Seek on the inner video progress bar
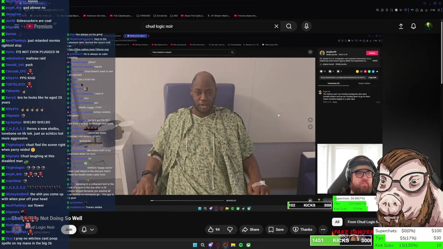This screenshot has width=443, height=249. [x=187, y=201]
